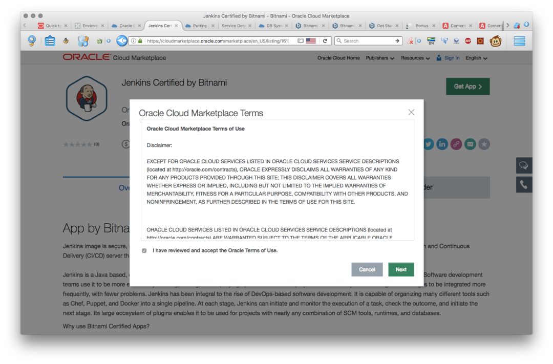Click the lightbulb magnifier toolbar icon
Screen dimensions: 553x364
point(32,41)
